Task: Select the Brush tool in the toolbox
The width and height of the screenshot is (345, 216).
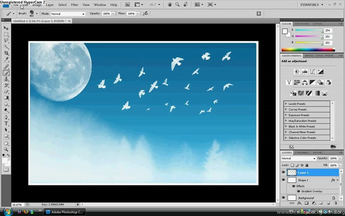Action: click(6, 73)
